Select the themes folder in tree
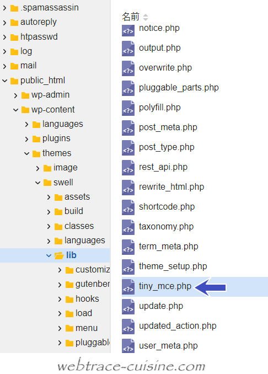Image resolution: width=268 pixels, height=374 pixels. point(57,153)
